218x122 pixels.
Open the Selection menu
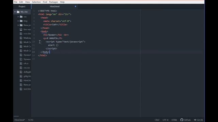coord(36,2)
